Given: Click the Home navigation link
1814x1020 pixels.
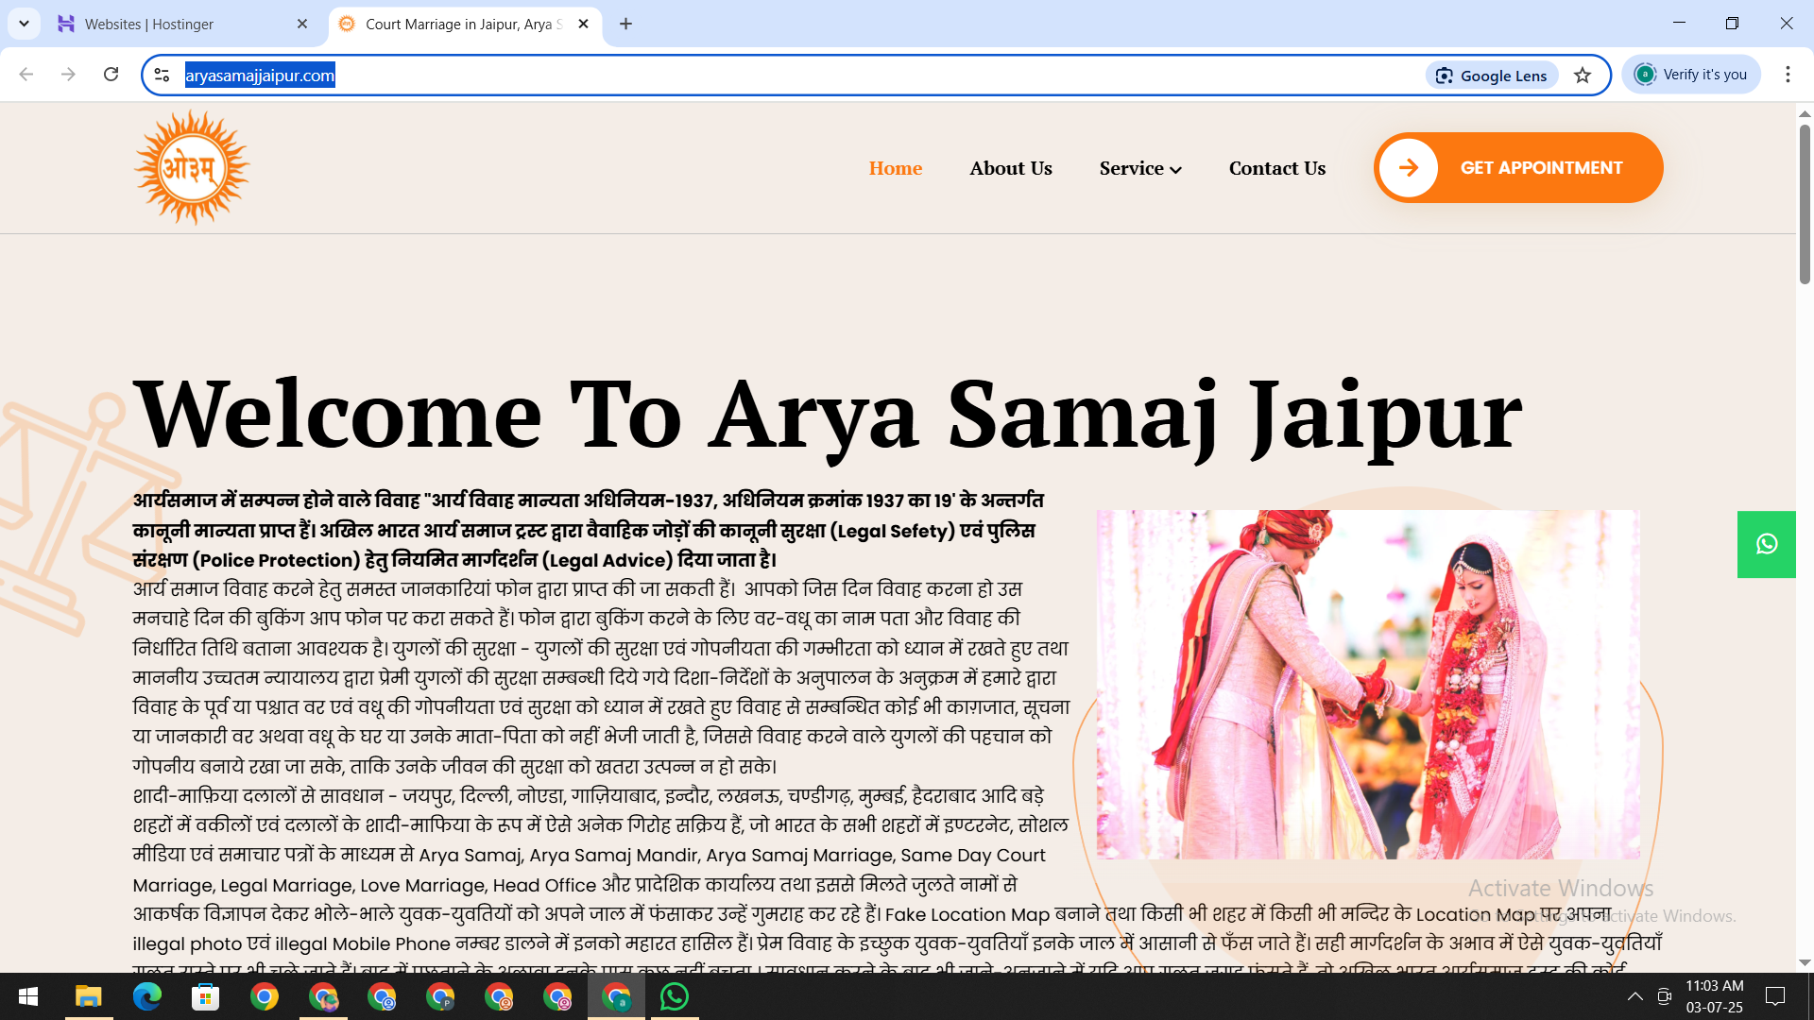Looking at the screenshot, I should pos(896,168).
